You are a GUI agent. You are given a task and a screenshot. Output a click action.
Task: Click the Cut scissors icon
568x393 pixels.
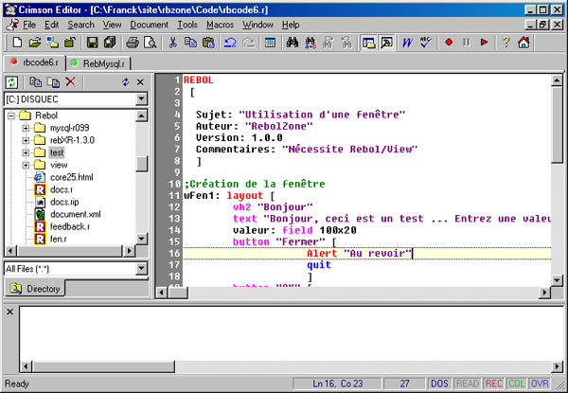pos(173,43)
